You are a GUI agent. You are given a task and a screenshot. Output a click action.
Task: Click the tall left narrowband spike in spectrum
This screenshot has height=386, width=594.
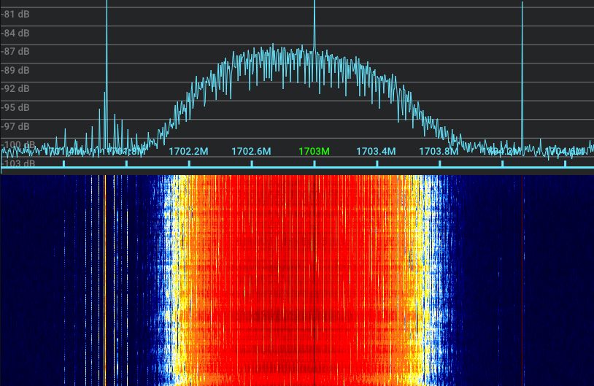point(107,44)
